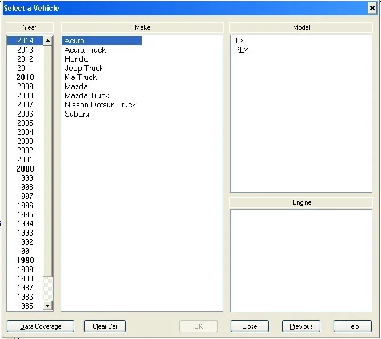Click the Make column header
This screenshot has width=381, height=339.
click(142, 27)
